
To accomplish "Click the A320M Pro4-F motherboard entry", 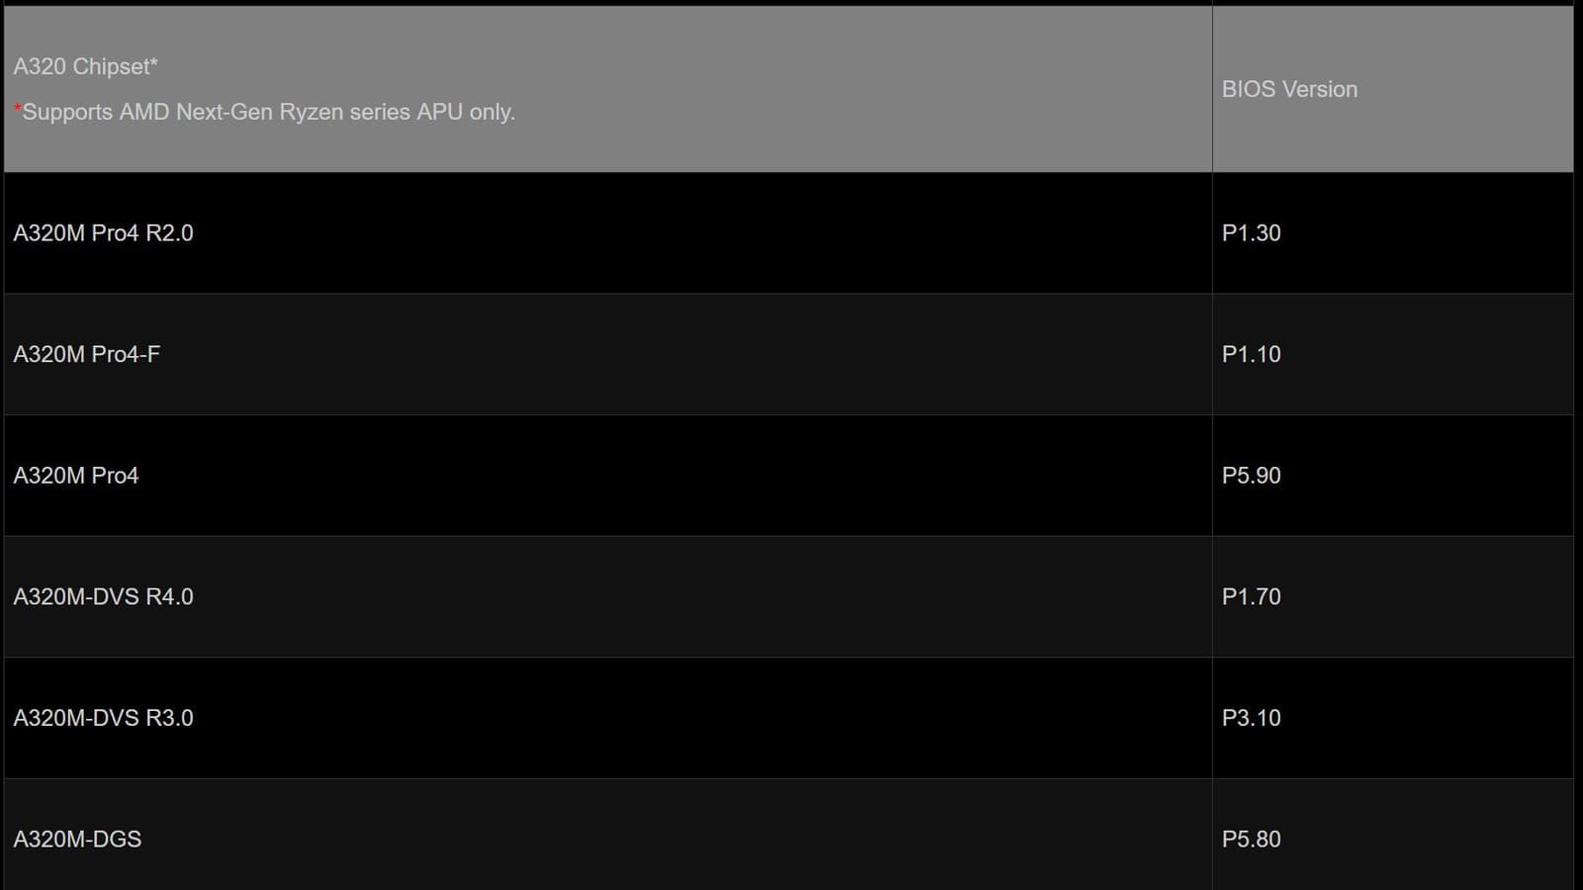I will tap(86, 354).
